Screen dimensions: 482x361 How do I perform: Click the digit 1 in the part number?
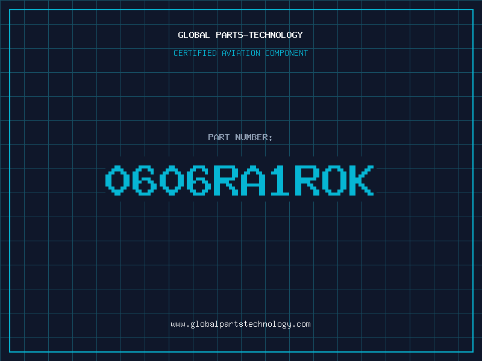click(280, 180)
